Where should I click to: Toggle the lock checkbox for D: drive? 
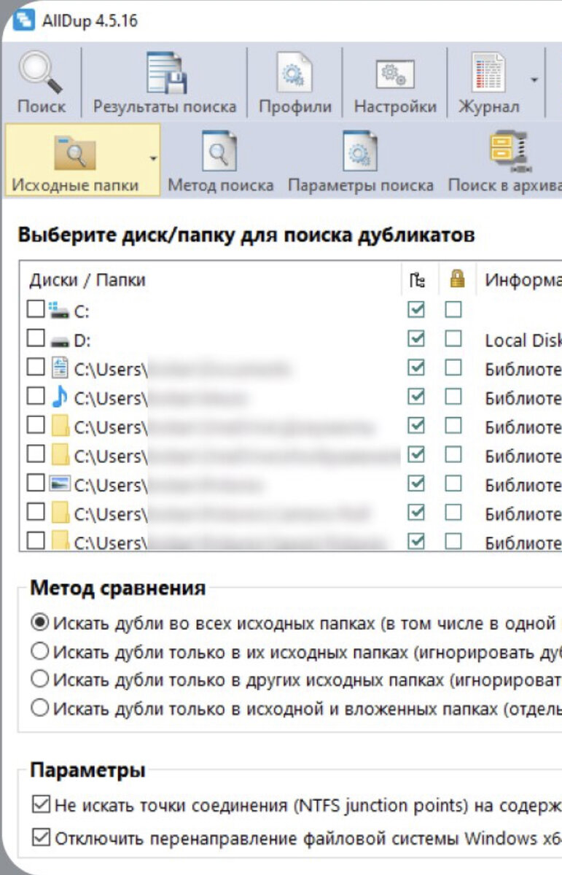point(454,339)
